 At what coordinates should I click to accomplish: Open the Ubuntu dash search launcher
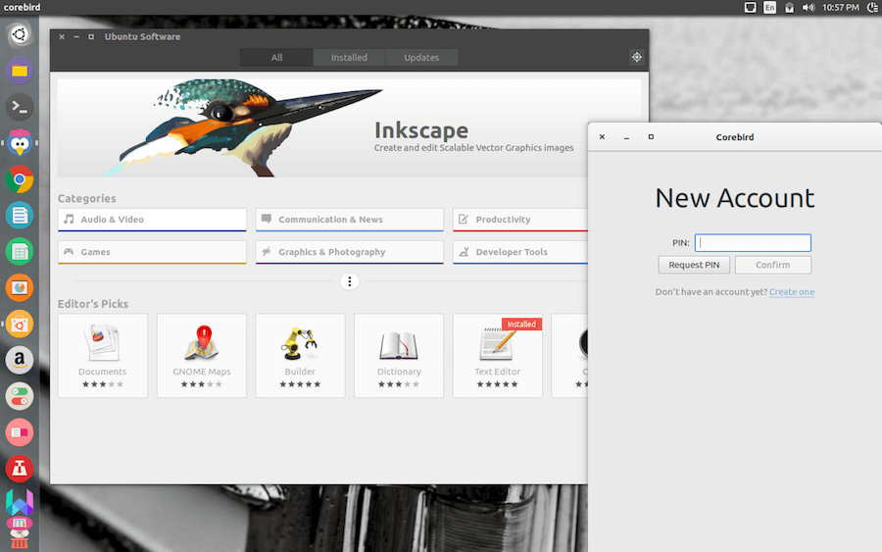(x=20, y=34)
